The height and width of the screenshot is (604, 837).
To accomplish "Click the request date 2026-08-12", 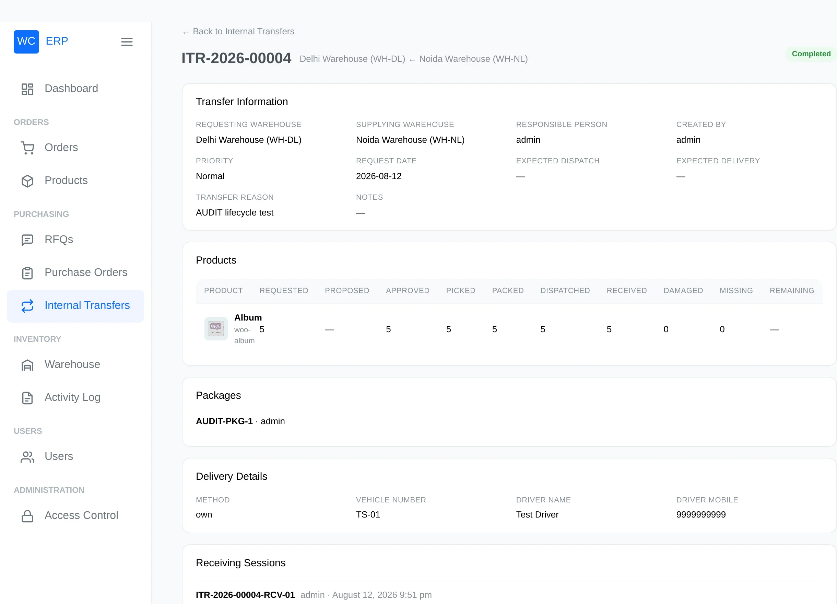I will coord(379,176).
